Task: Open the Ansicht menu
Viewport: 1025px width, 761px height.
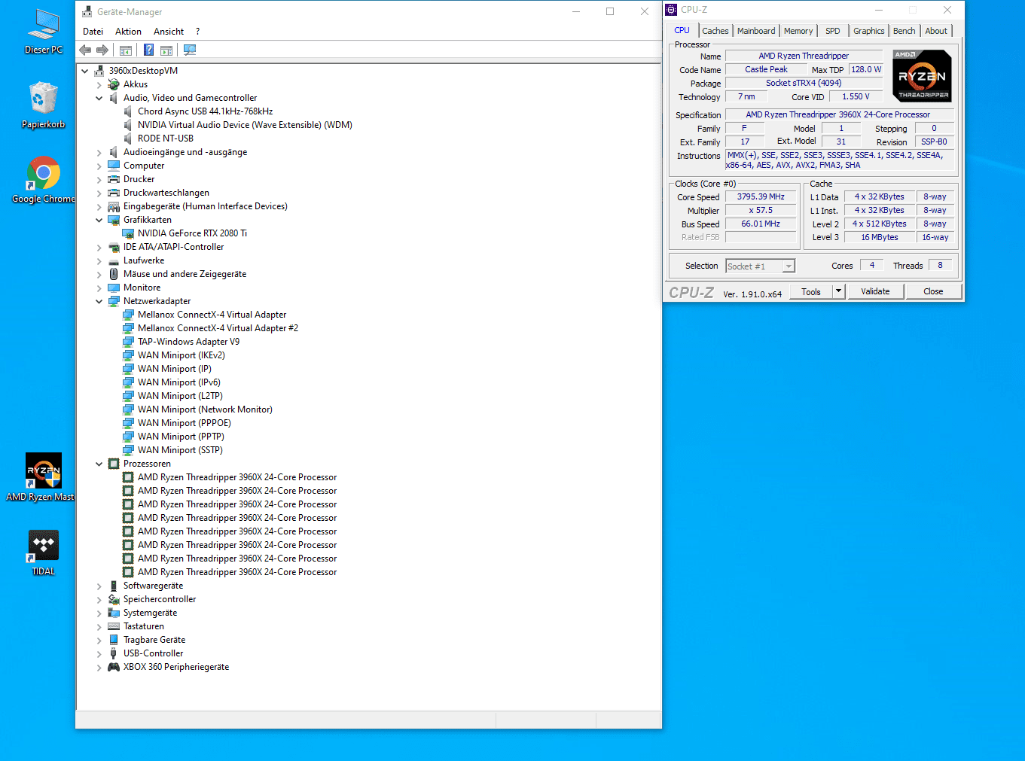Action: (169, 32)
